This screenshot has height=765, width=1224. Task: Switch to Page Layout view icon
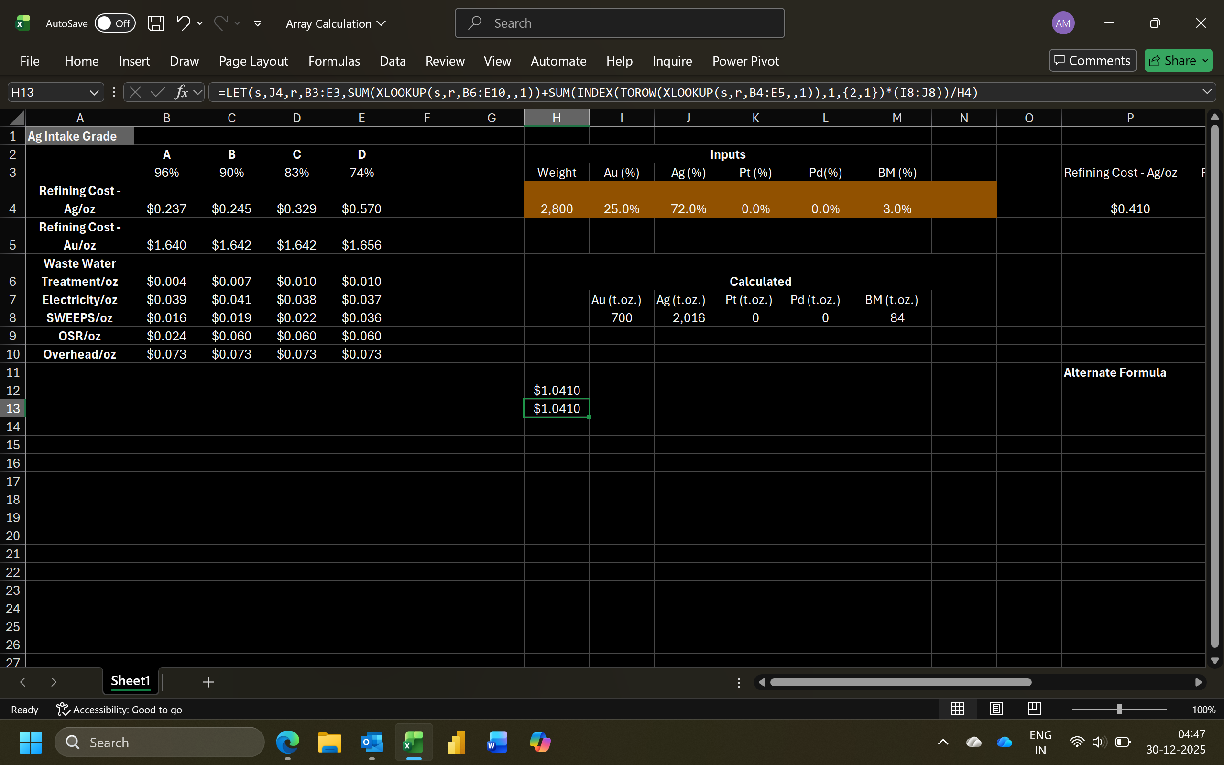(996, 710)
